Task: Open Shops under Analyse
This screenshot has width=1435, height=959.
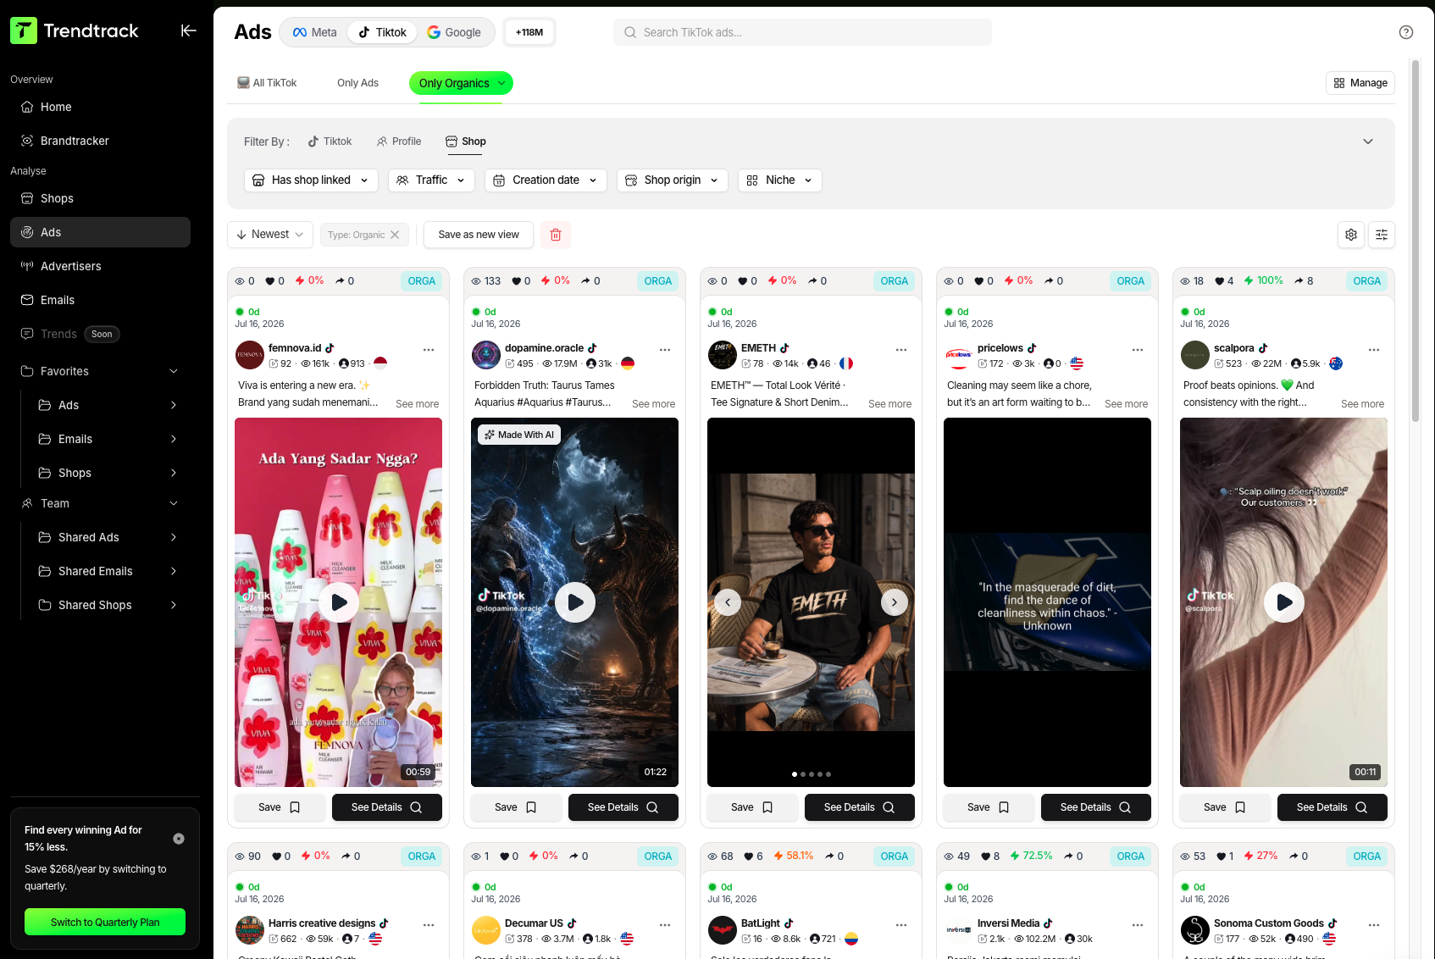Action: 100,198
